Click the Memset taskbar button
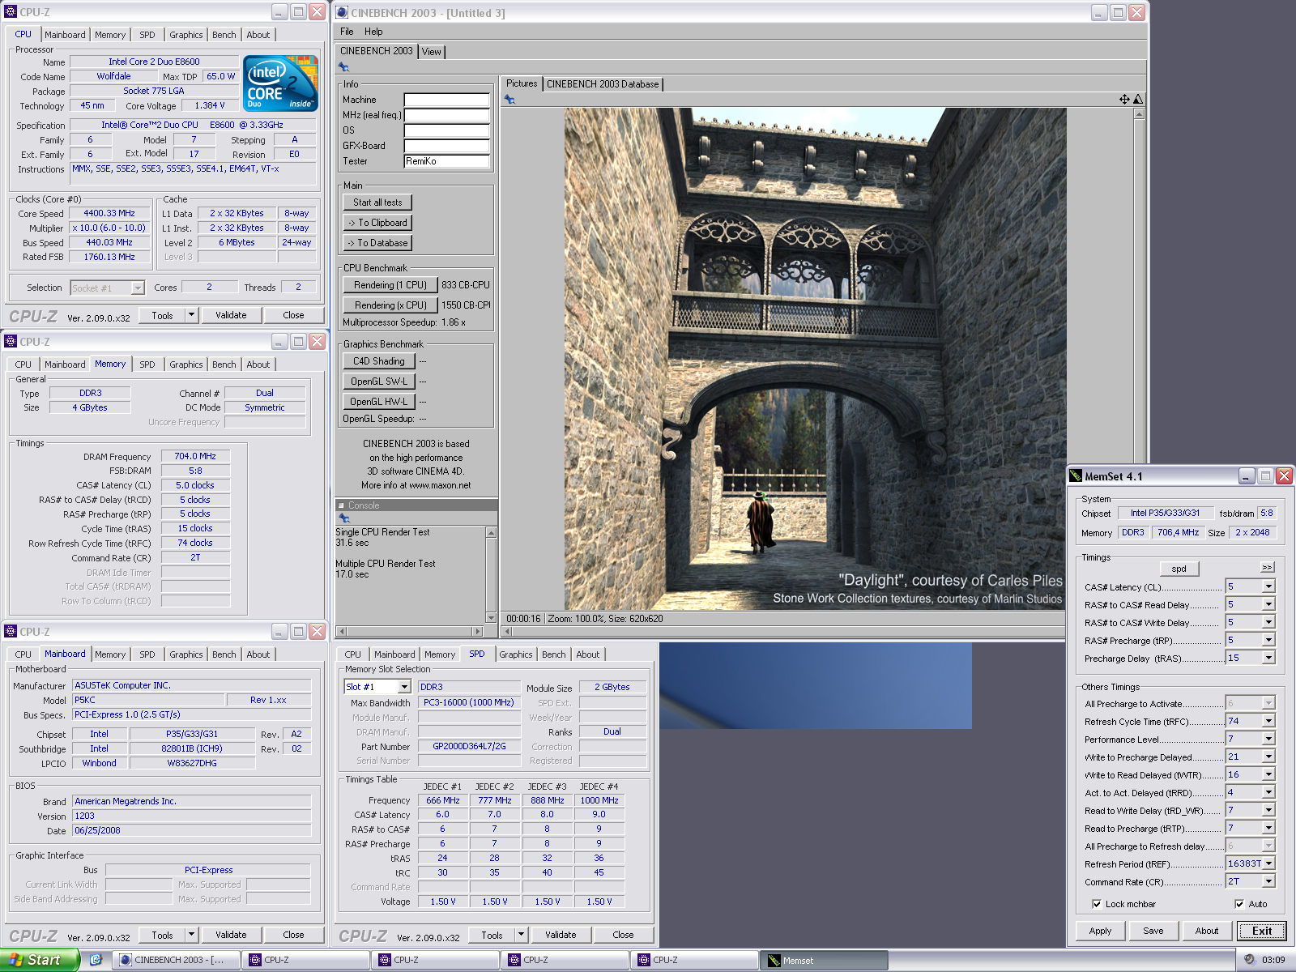1296x972 pixels. [823, 961]
